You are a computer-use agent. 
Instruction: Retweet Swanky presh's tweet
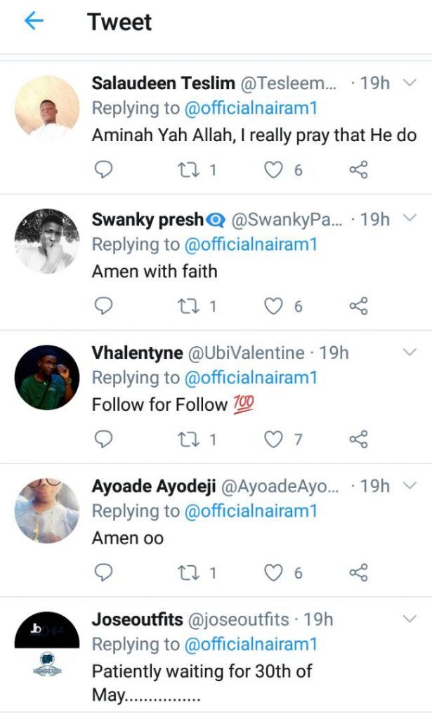[185, 305]
